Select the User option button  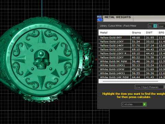(x=162, y=26)
